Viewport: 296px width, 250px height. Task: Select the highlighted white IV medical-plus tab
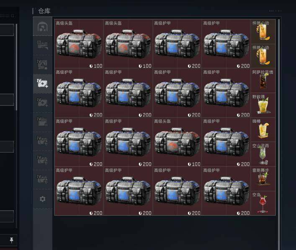pyautogui.click(x=42, y=84)
